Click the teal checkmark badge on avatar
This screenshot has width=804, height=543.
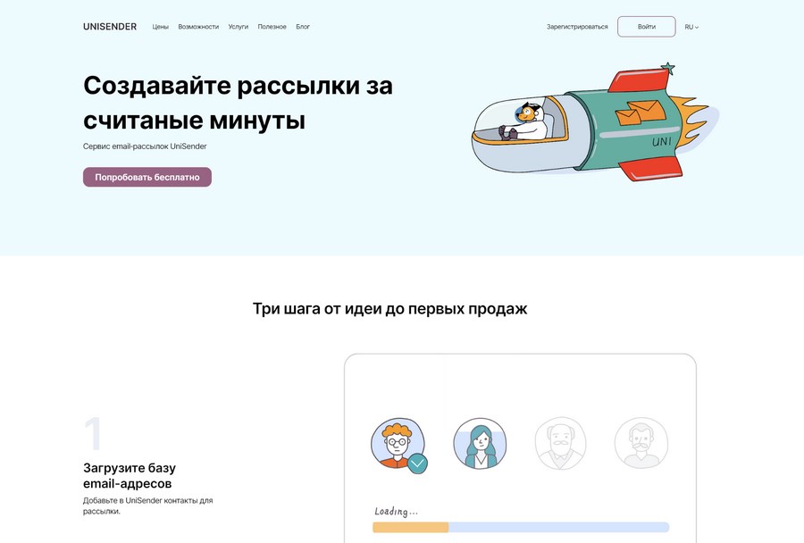pos(417,464)
